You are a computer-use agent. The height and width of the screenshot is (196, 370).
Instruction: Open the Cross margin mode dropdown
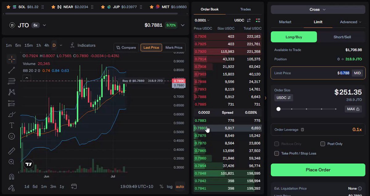tap(318, 10)
